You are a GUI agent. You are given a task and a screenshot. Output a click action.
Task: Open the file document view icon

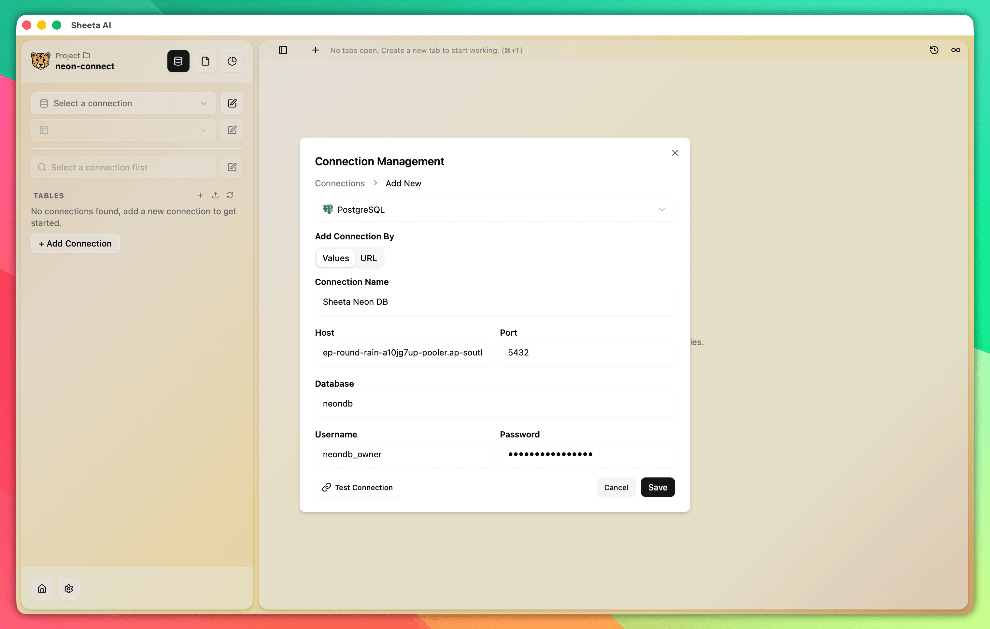pyautogui.click(x=205, y=61)
